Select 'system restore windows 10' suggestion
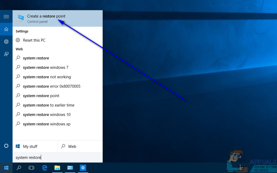 (58, 115)
